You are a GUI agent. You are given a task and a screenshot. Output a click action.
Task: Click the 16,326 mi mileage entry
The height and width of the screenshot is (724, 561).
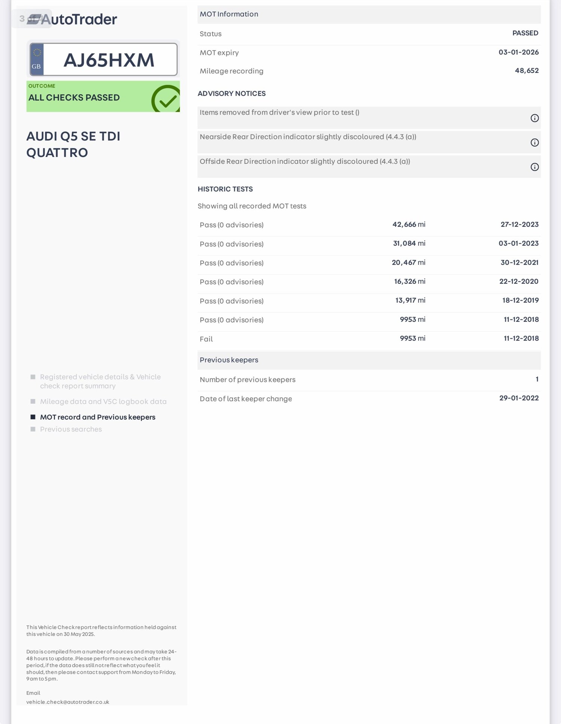(410, 281)
